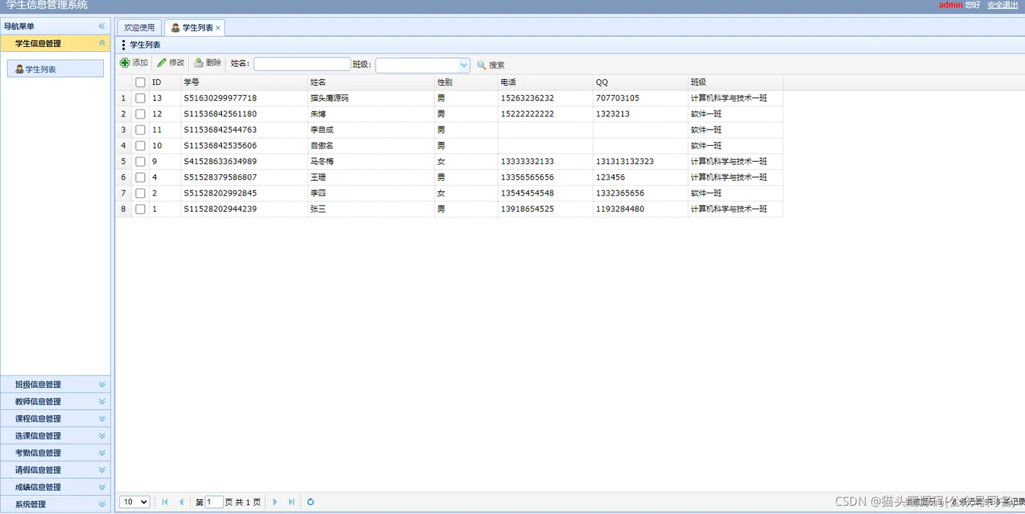Go to first page pagination icon

(x=165, y=502)
